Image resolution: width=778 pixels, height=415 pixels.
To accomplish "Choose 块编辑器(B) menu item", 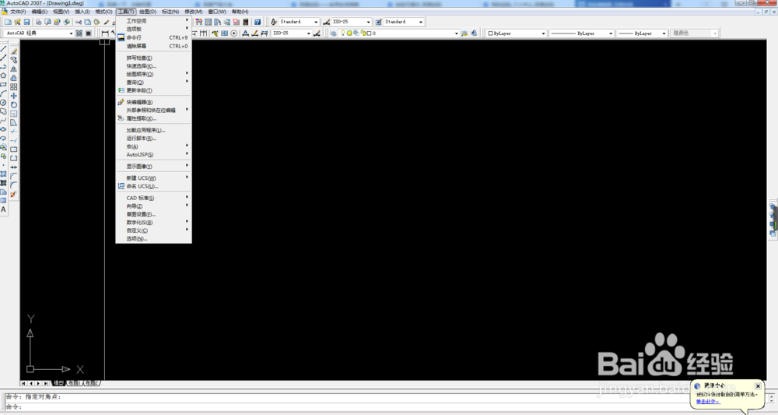I will 153,102.
